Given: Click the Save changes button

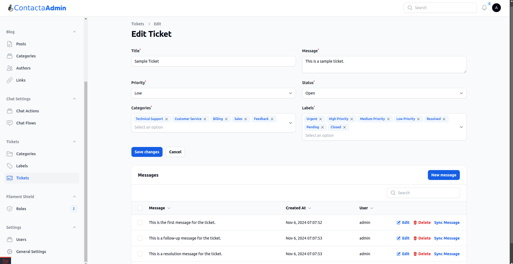Looking at the screenshot, I should click(x=147, y=152).
